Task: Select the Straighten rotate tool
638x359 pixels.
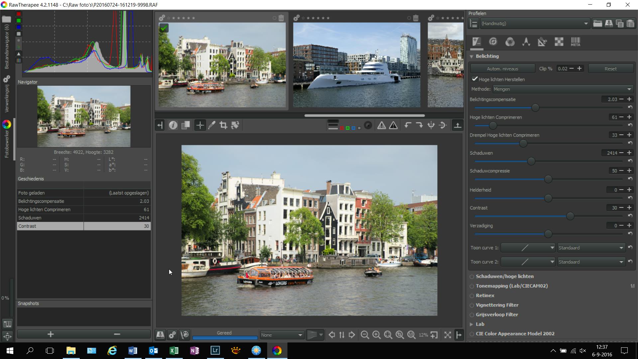Action: [235, 125]
